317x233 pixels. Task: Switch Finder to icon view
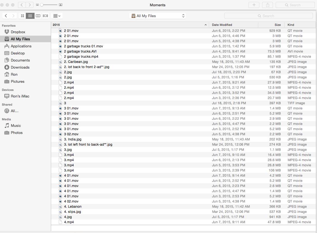tap(23, 16)
